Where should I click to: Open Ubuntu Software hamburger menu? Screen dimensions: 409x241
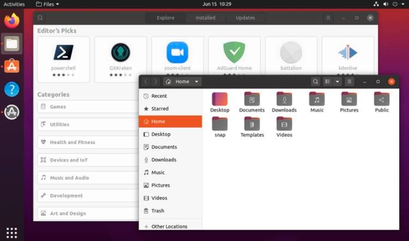(328, 18)
